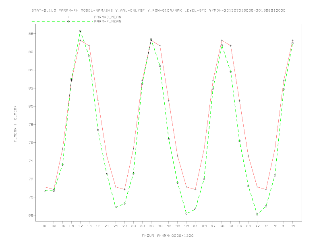This screenshot has height=246, width=319.
Task: Click the green F_MEAN circle marker at hour 12
Action: (x=81, y=31)
